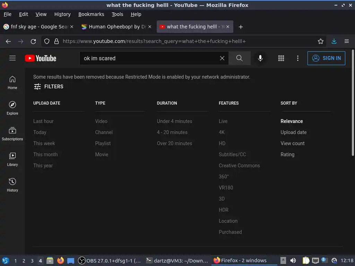
Task: Filter duration Under 4 minutes
Action: 174,121
